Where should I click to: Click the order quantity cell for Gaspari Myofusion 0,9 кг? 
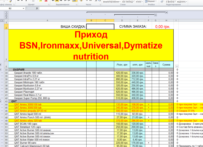point(156,86)
